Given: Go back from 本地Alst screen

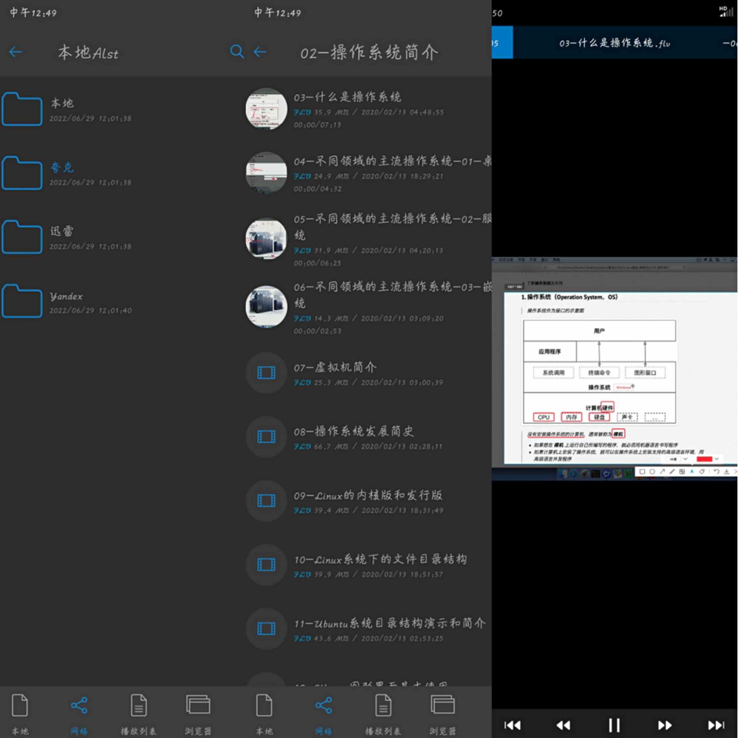Looking at the screenshot, I should click(15, 52).
